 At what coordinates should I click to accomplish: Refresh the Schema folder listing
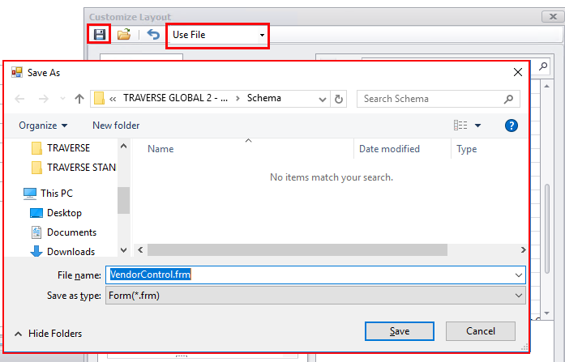(339, 99)
